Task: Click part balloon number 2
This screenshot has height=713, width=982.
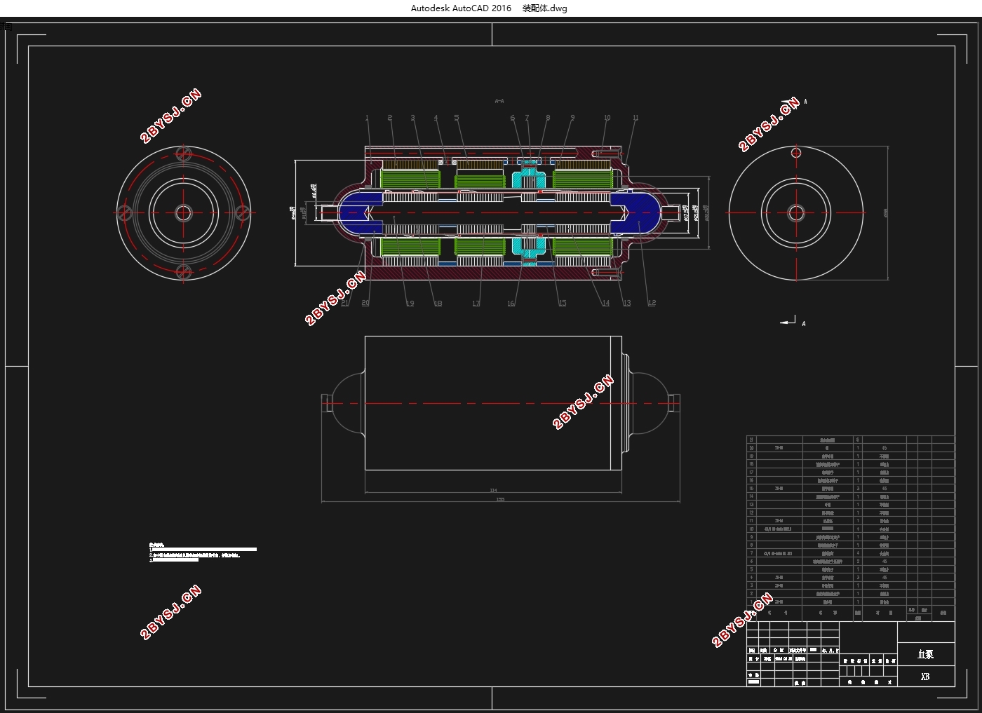Action: (390, 118)
